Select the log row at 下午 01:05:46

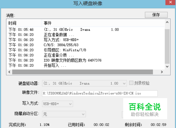pos(86,30)
